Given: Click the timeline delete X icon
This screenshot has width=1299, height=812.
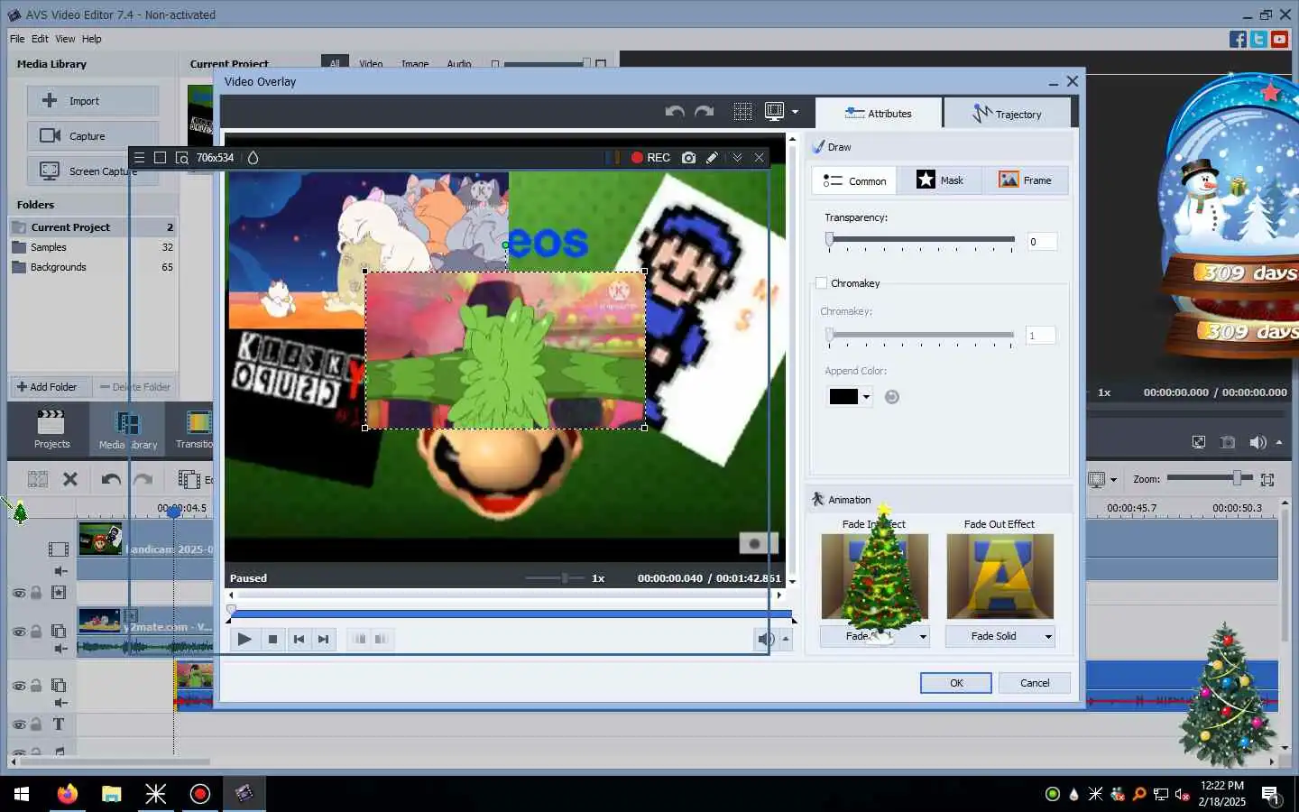Looking at the screenshot, I should tap(70, 479).
